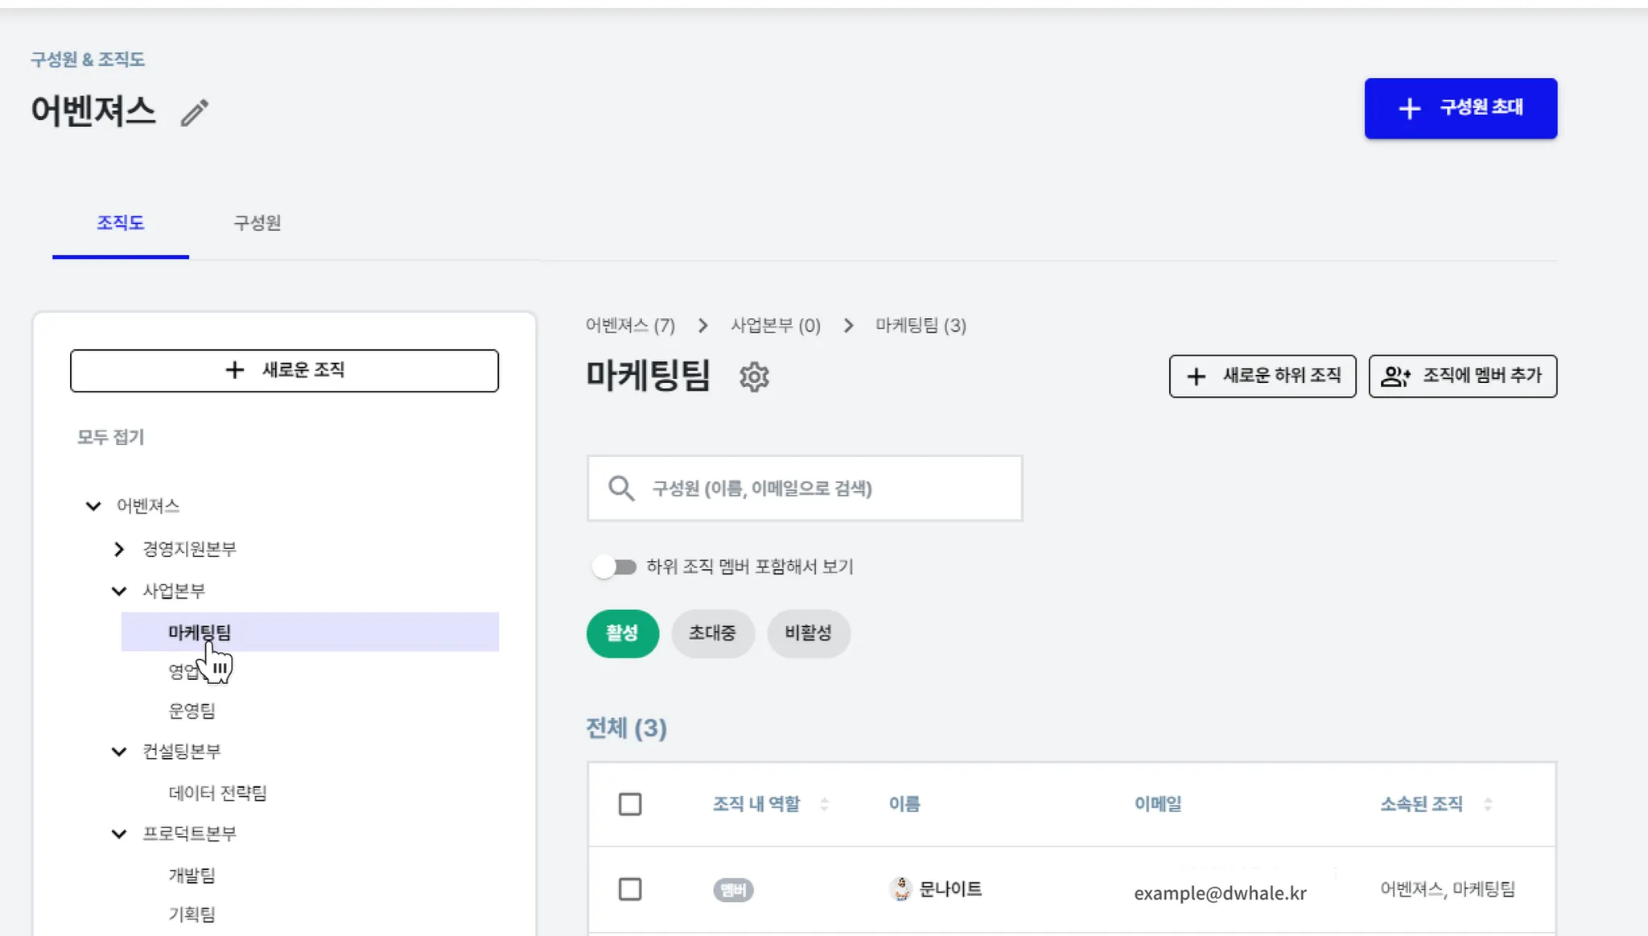The width and height of the screenshot is (1648, 936).
Task: Open 마케팅팀 settings gear icon
Action: click(754, 377)
